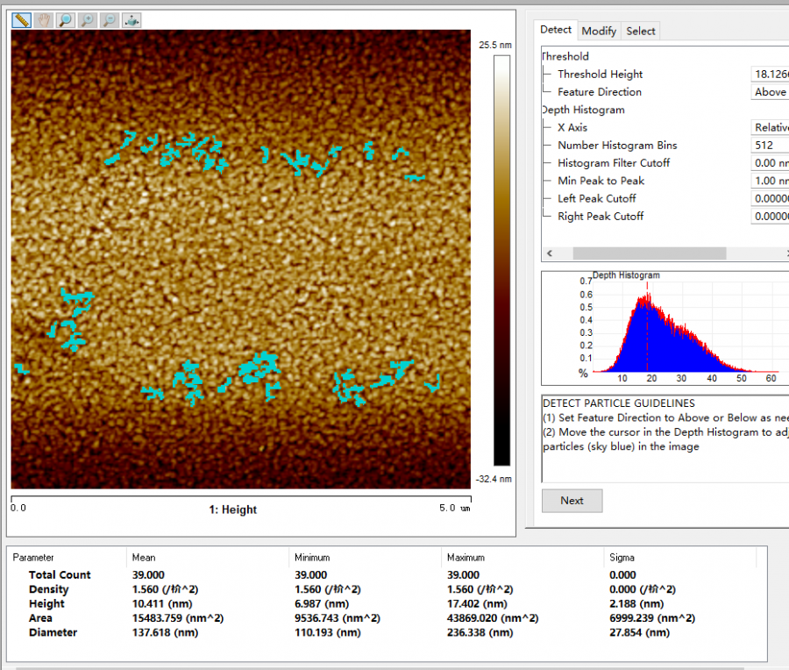Click the Min Peak to Peak field
The height and width of the screenshot is (670, 789).
click(770, 181)
